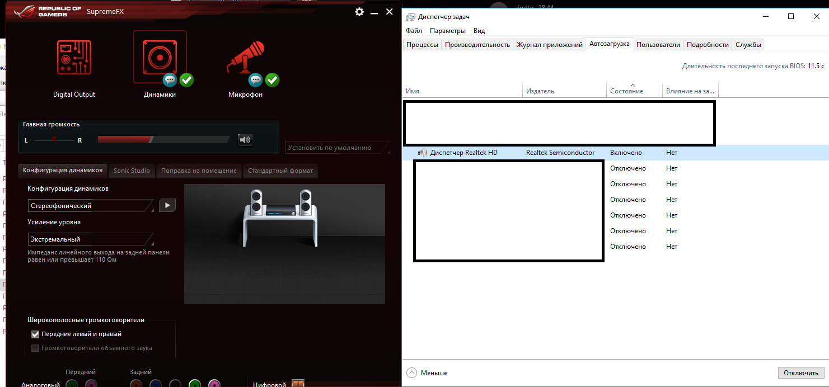
Task: Select the Автозагрузка tab
Action: tap(610, 44)
